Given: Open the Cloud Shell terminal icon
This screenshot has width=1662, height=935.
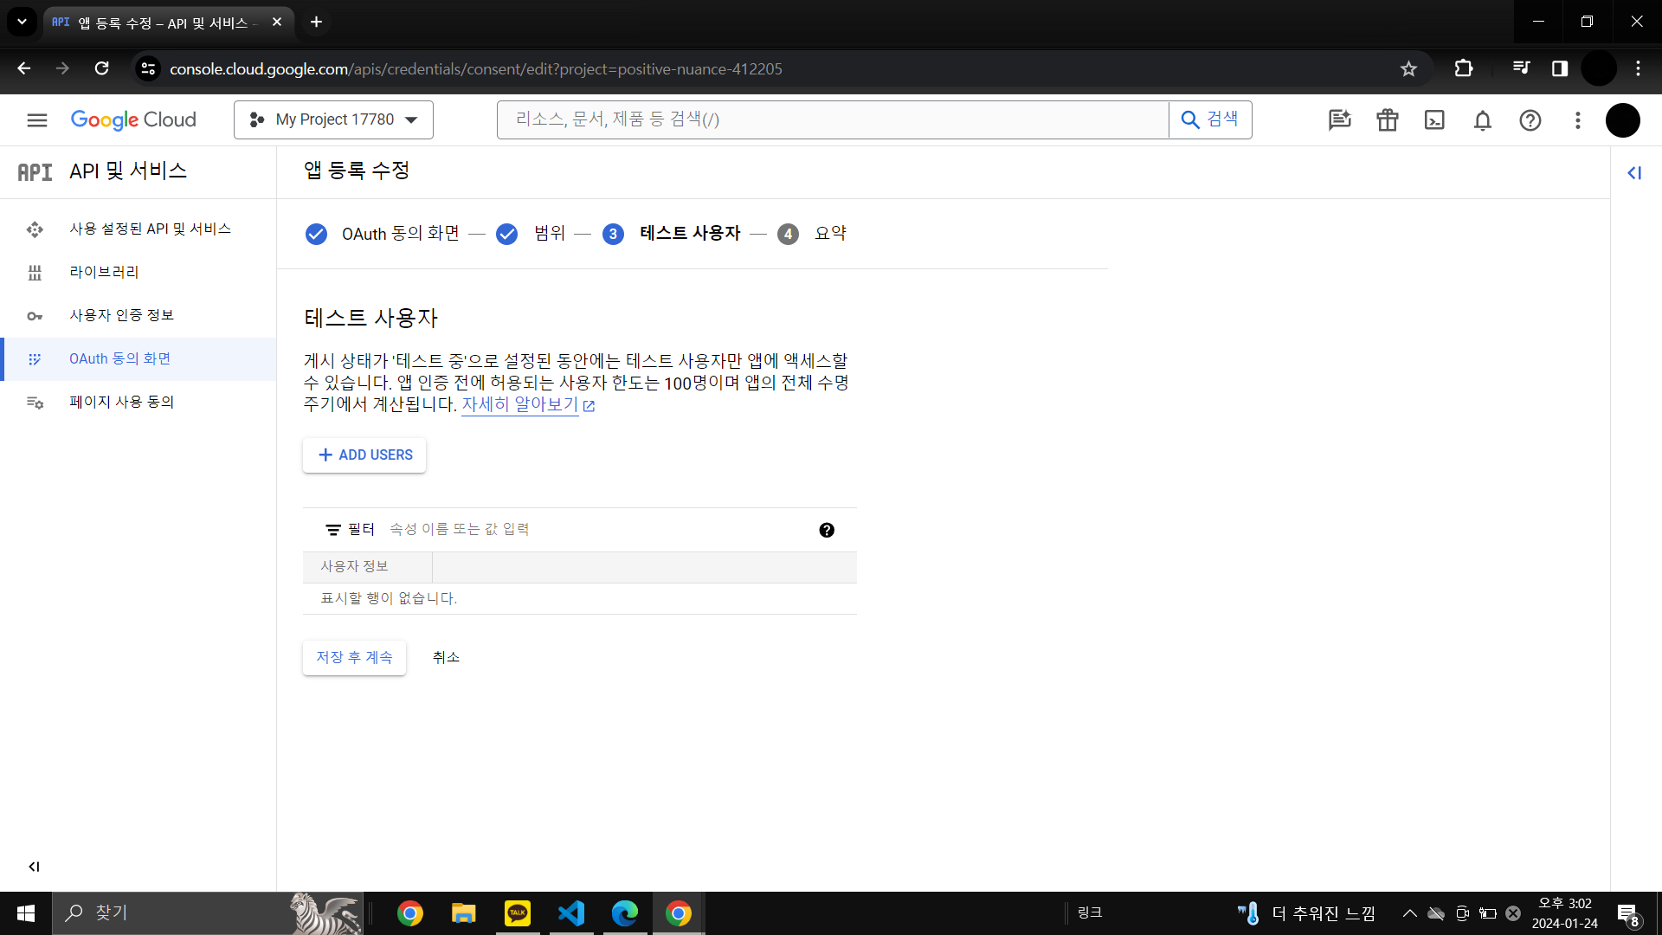Looking at the screenshot, I should pyautogui.click(x=1434, y=120).
